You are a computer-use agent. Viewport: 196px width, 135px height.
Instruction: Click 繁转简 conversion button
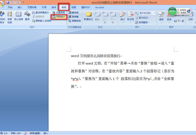[73, 13]
